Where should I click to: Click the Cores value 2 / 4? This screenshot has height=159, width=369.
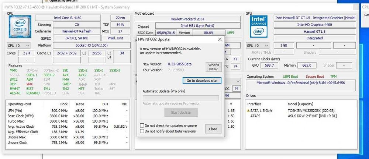click(x=26, y=53)
